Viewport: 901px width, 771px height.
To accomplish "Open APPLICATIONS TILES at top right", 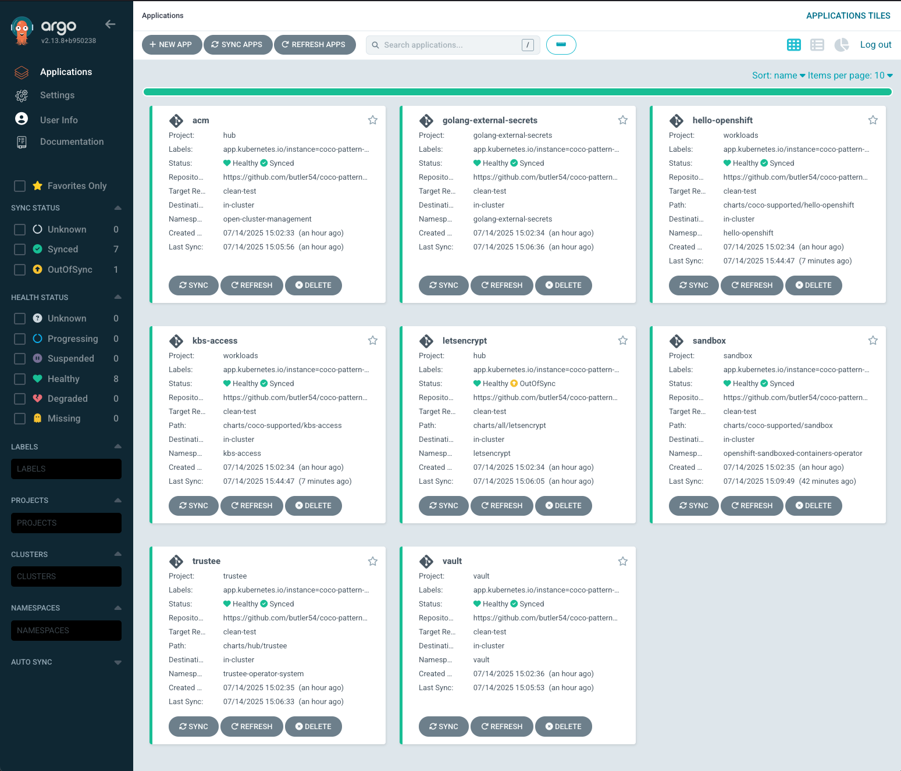I will [x=848, y=16].
